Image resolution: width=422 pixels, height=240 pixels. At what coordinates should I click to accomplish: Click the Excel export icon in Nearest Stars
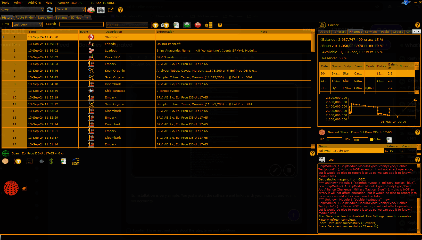click(x=389, y=139)
